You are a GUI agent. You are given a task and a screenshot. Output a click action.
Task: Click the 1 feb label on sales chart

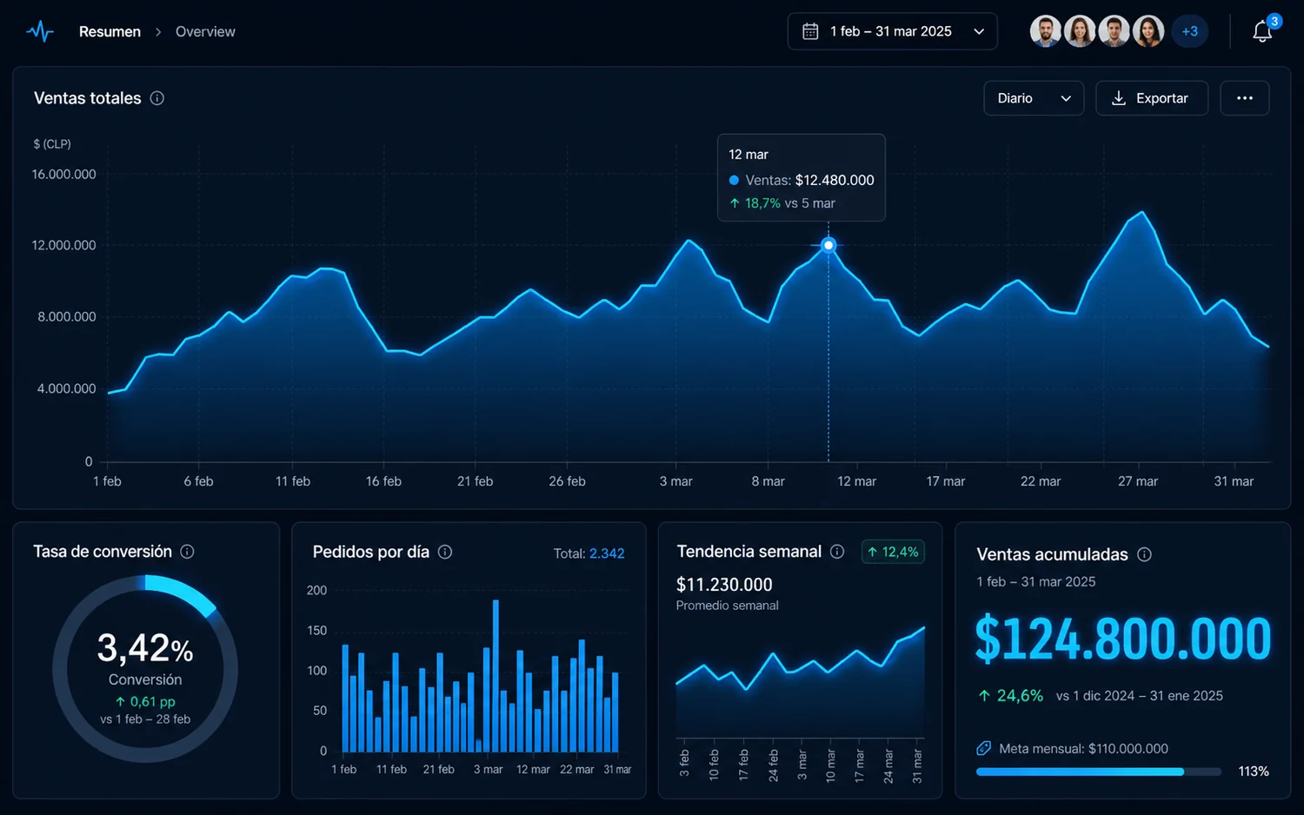(x=107, y=481)
